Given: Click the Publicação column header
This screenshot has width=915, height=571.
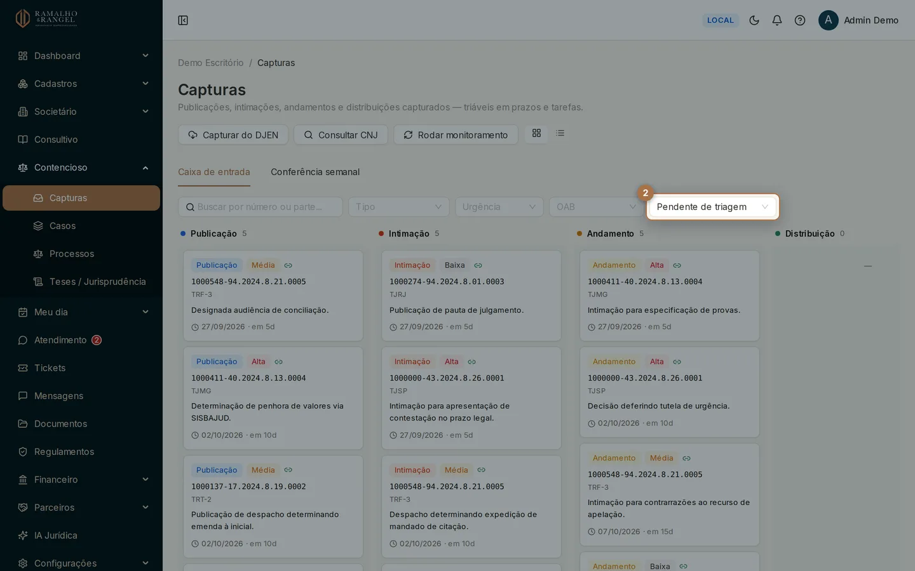Looking at the screenshot, I should [x=213, y=233].
